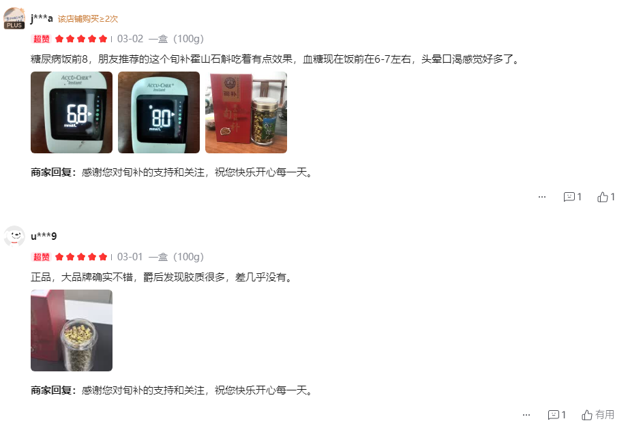Open glucose meter photo showing 8.0
The height and width of the screenshot is (432, 628).
(159, 112)
